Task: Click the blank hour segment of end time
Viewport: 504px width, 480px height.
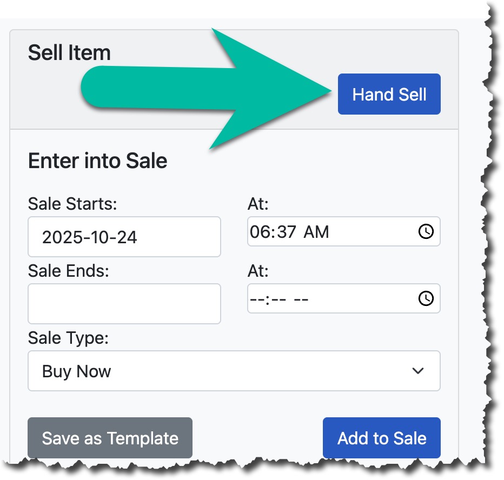Action: (x=257, y=299)
